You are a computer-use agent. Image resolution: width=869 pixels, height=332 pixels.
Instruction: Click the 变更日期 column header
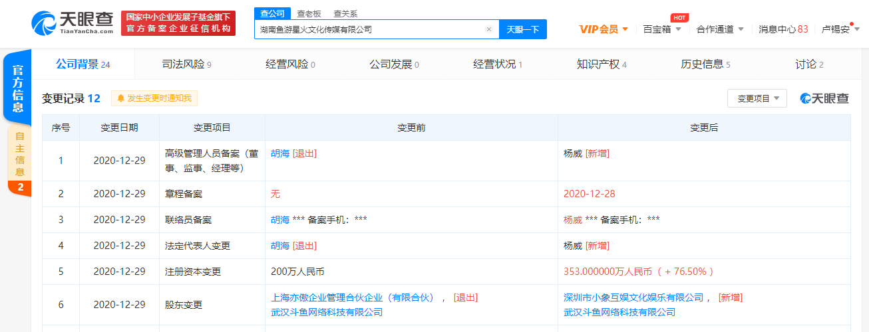[119, 127]
